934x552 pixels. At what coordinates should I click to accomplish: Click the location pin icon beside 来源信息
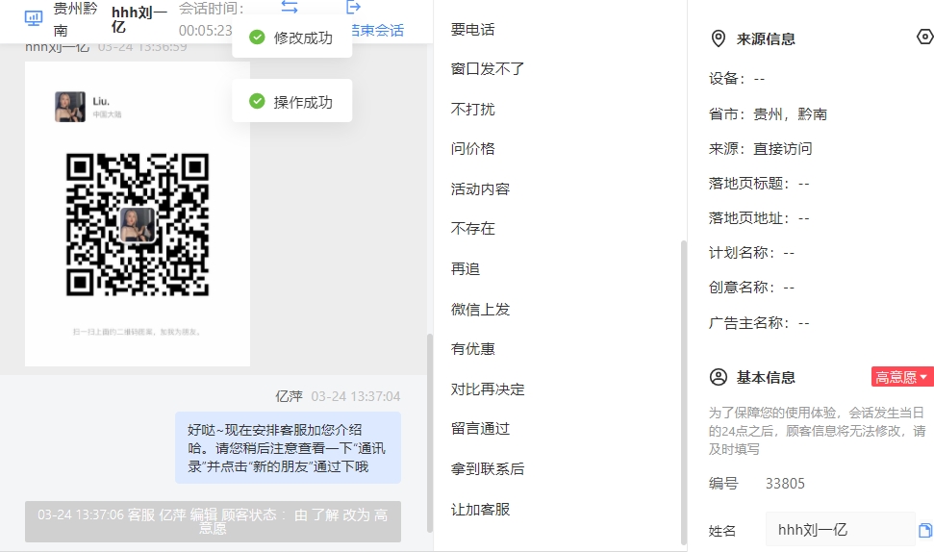[x=719, y=38]
